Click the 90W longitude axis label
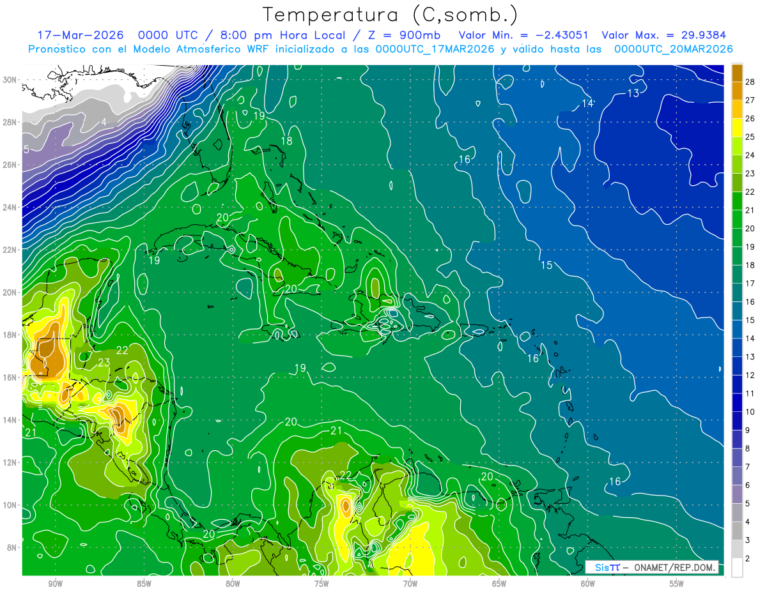Image resolution: width=767 pixels, height=592 pixels. pos(55,584)
